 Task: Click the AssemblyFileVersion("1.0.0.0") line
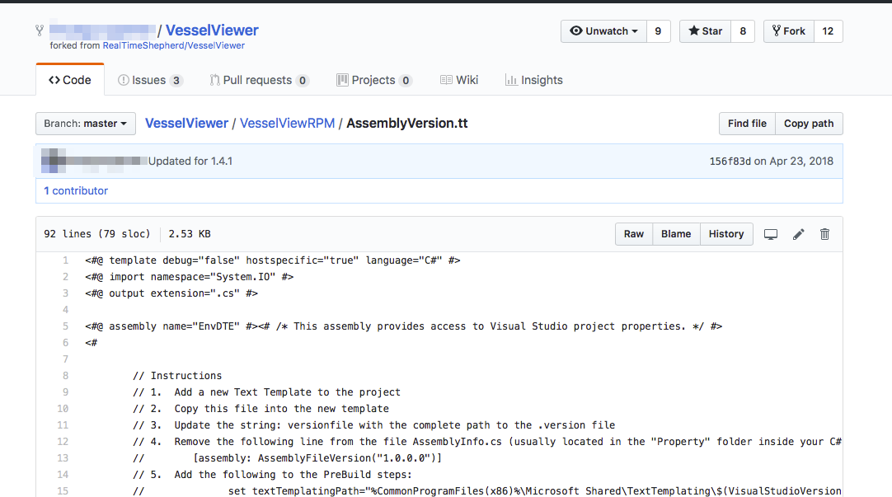pyautogui.click(x=287, y=458)
